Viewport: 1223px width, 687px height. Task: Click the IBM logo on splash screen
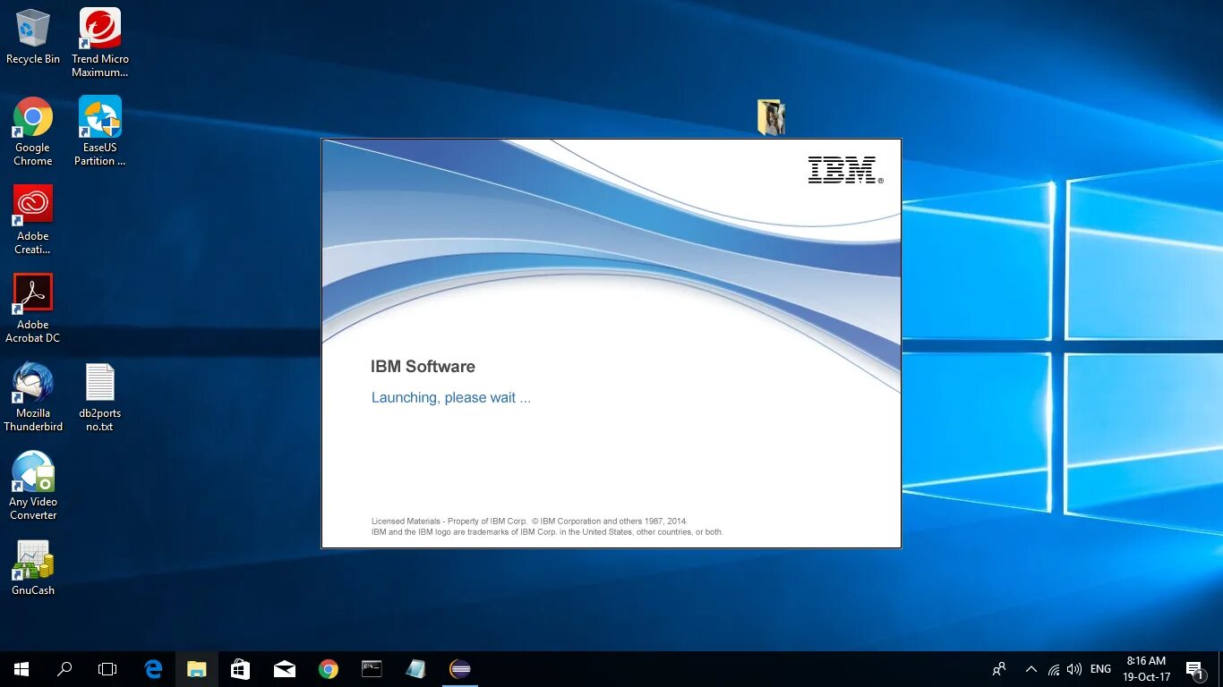click(x=845, y=170)
